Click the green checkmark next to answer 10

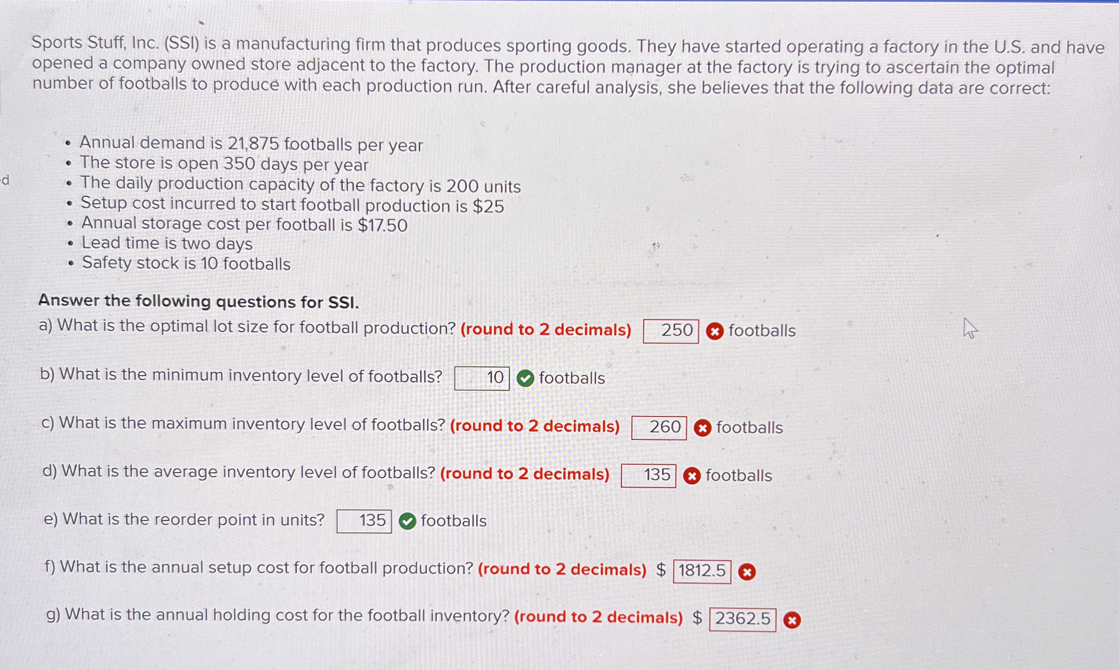click(x=525, y=378)
